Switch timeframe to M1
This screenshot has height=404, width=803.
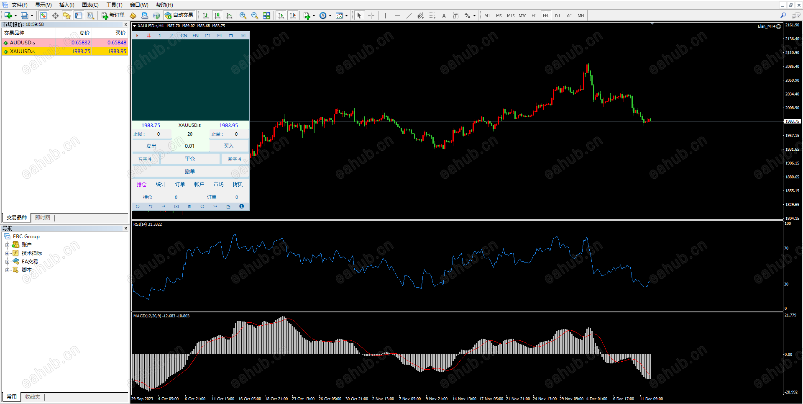[487, 15]
